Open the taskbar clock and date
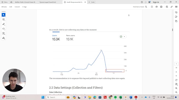The height and width of the screenshot is (100, 179). 170,97
